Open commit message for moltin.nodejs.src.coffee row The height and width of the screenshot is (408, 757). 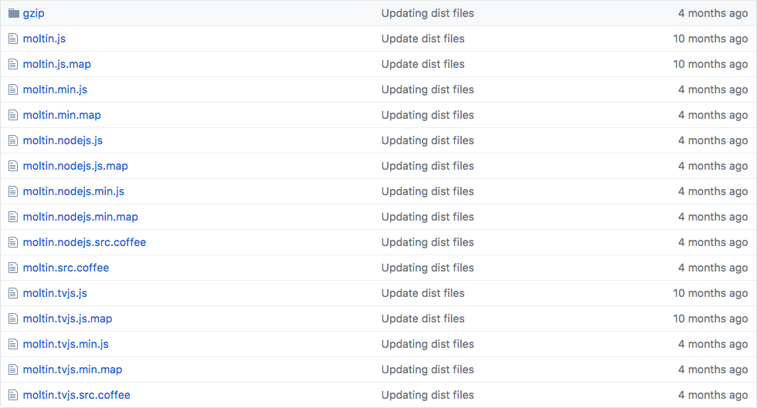428,242
